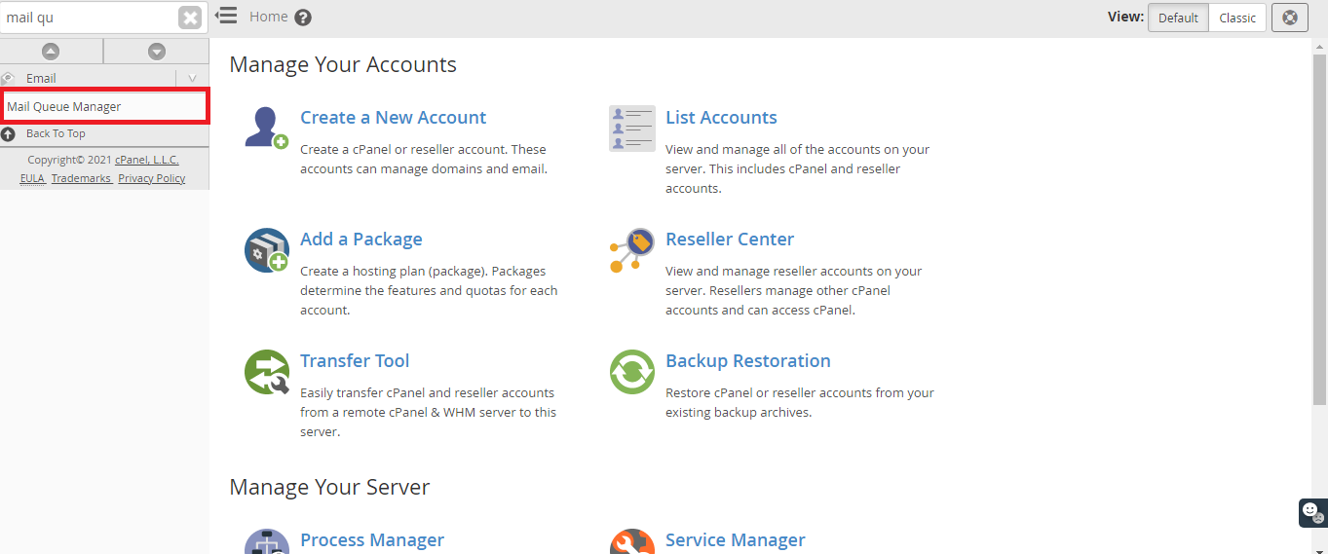Click the Back To Top arrow icon
Screen dimensions: 1328x554
click(x=9, y=134)
